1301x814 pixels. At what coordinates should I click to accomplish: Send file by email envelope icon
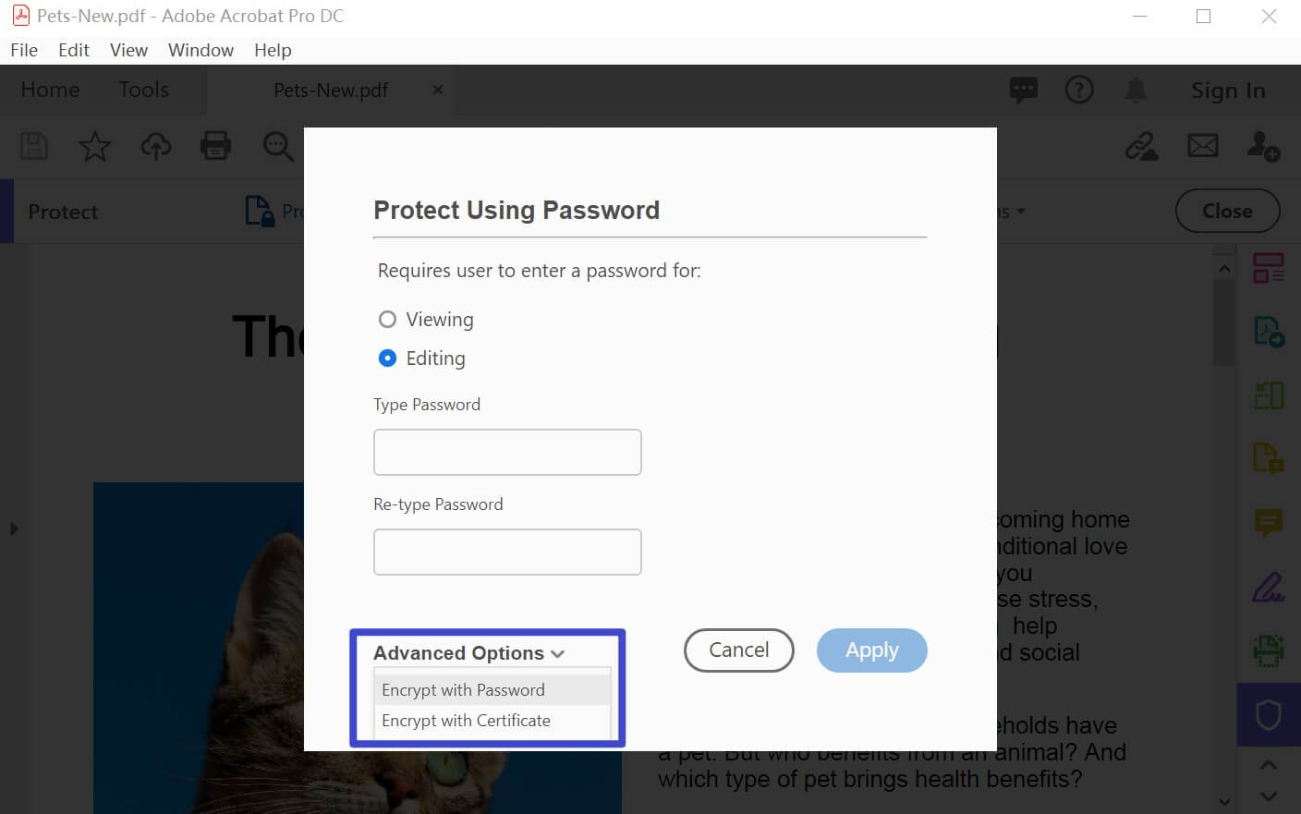coord(1202,146)
